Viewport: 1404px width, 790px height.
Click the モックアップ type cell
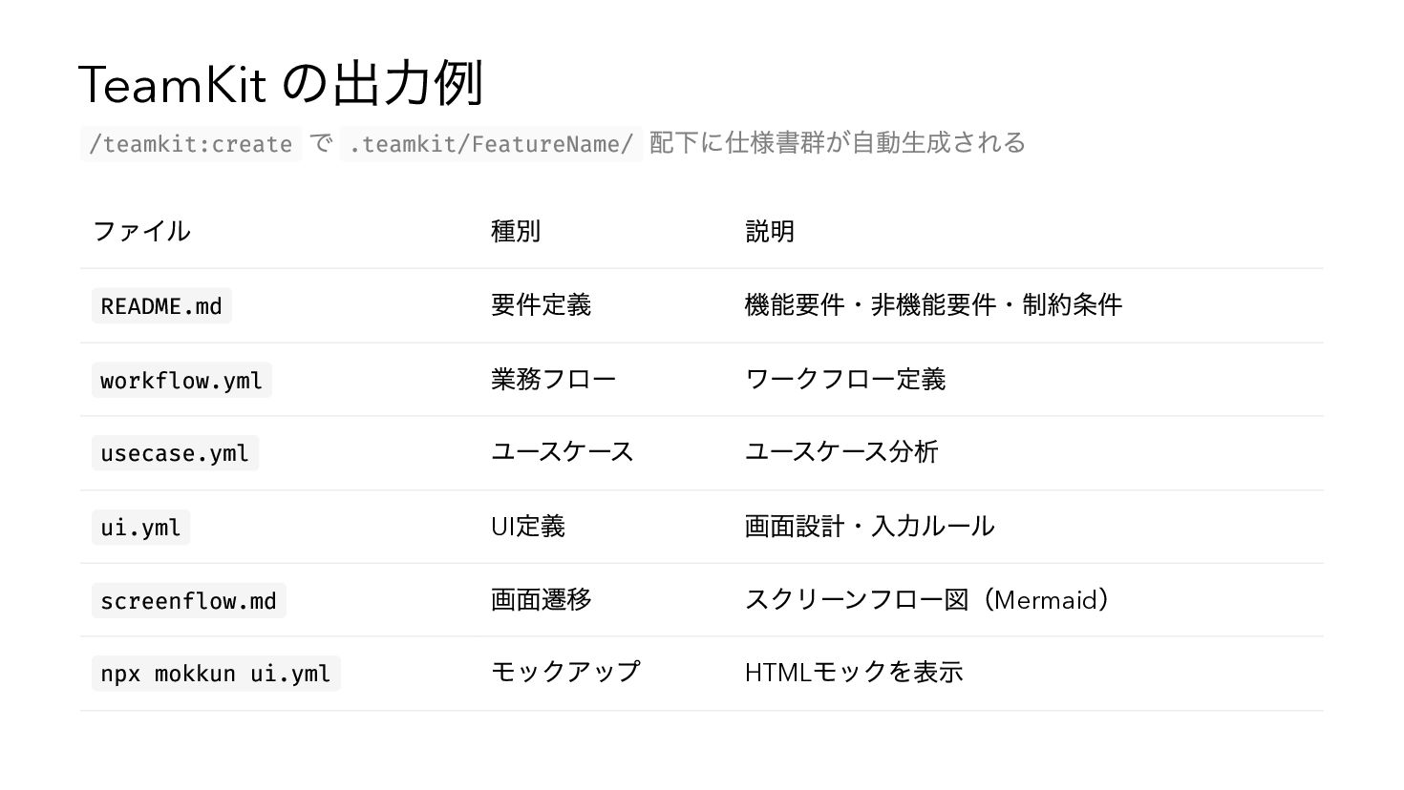[564, 673]
